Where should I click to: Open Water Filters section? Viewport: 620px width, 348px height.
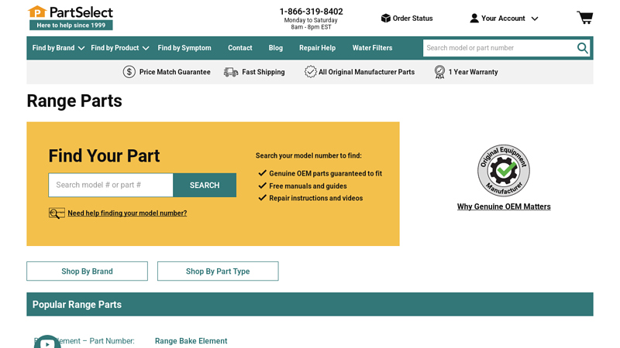(x=373, y=48)
